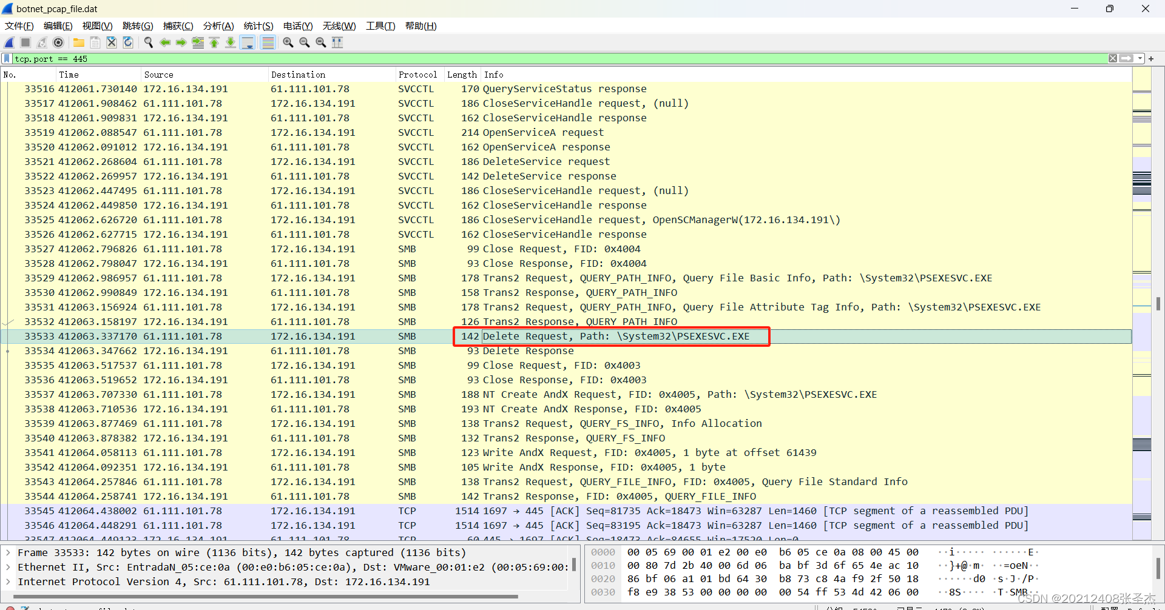Viewport: 1165px width, 610px height.
Task: Open the 分析(A) menu
Action: (x=218, y=26)
